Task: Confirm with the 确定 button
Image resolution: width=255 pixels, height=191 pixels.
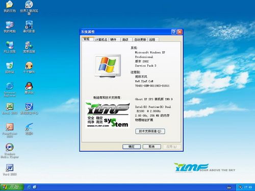Action: point(132,147)
